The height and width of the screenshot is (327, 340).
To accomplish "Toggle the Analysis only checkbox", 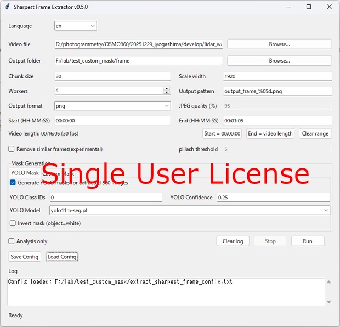I will click(12, 241).
